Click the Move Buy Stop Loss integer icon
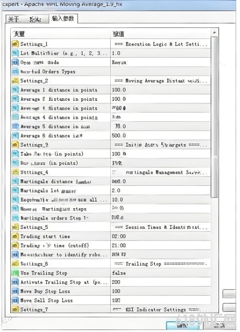 (x=15, y=291)
